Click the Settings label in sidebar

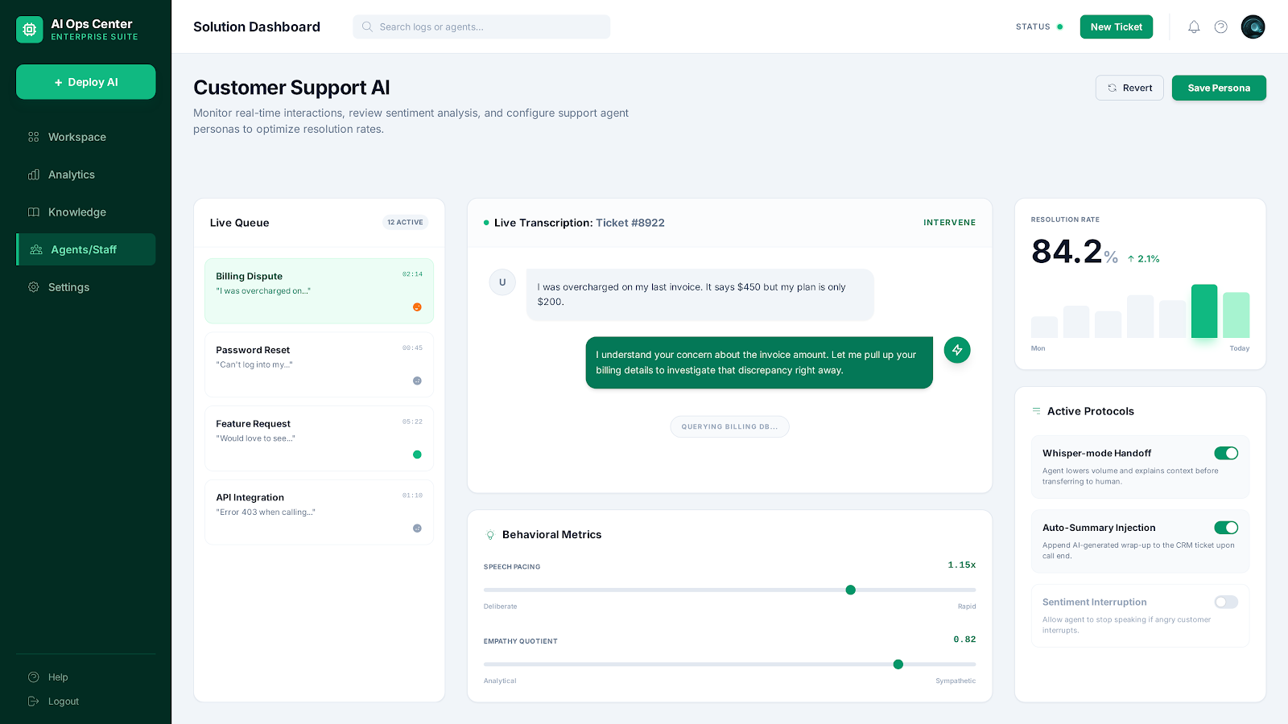68,287
